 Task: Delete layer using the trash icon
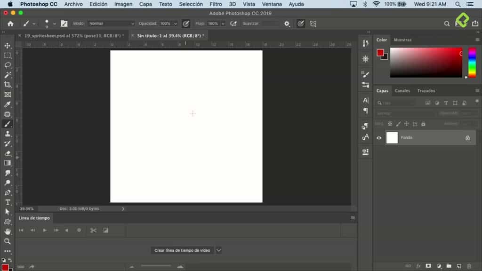pyautogui.click(x=469, y=266)
